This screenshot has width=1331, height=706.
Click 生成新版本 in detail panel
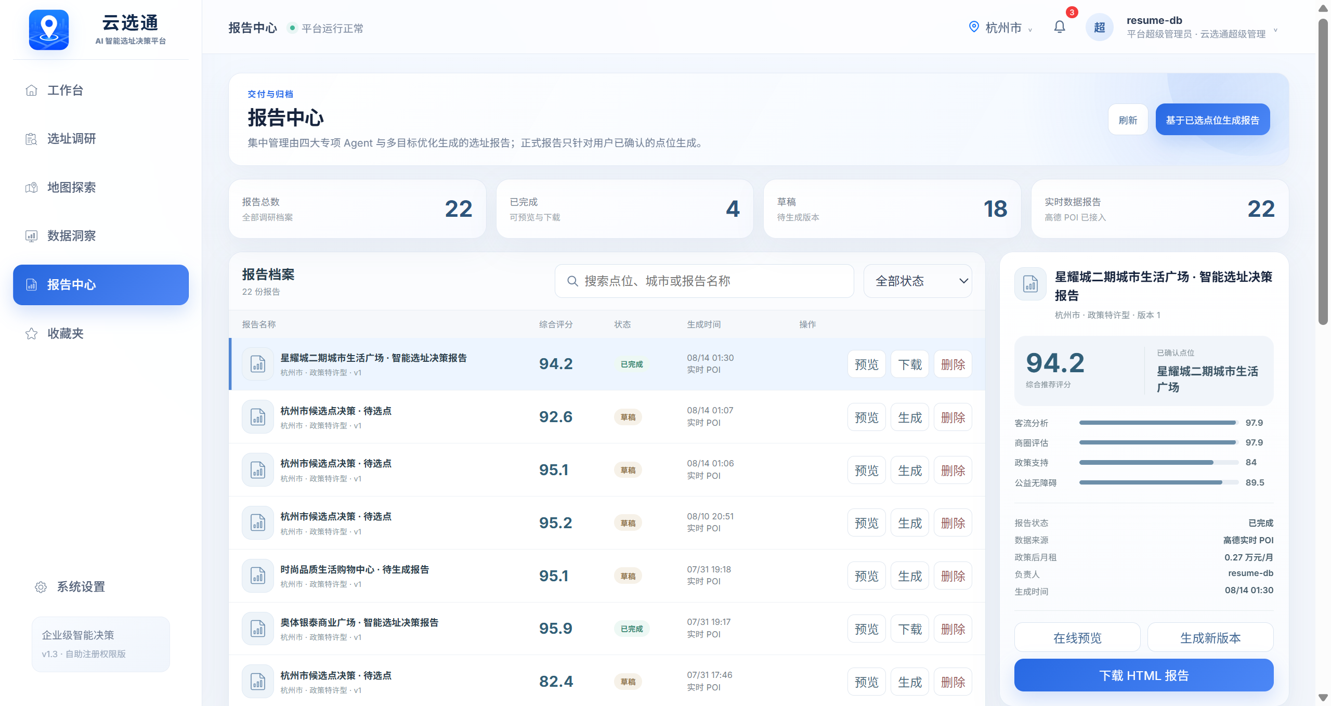pyautogui.click(x=1210, y=638)
